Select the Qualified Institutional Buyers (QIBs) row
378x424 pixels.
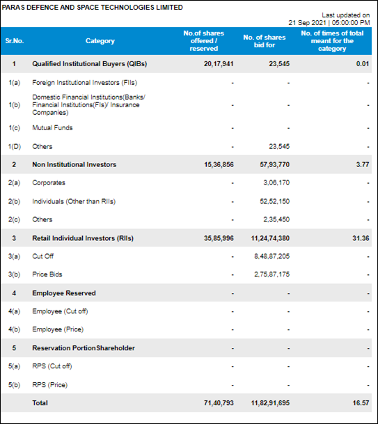coord(187,64)
